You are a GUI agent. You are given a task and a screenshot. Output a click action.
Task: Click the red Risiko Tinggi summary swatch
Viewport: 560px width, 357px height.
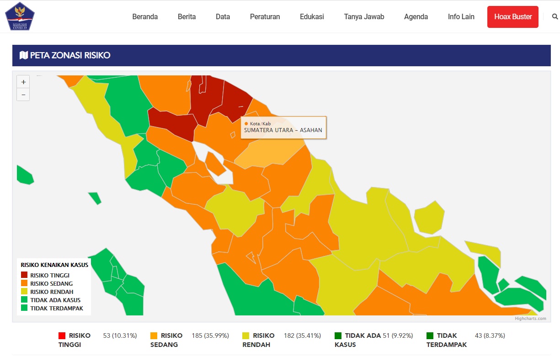click(x=62, y=336)
